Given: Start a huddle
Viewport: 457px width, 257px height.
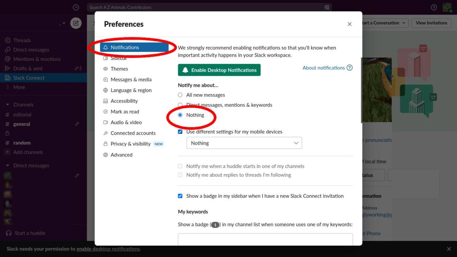Looking at the screenshot, I should pyautogui.click(x=26, y=233).
